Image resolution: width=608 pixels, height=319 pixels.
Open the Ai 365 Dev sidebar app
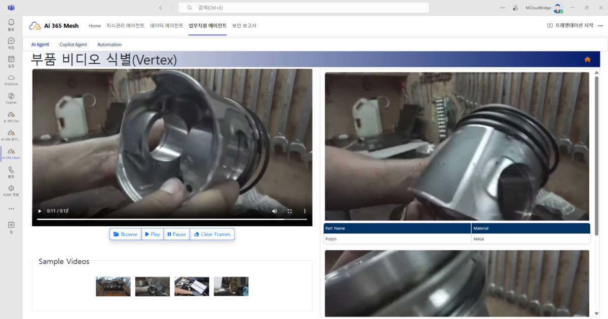(x=11, y=116)
